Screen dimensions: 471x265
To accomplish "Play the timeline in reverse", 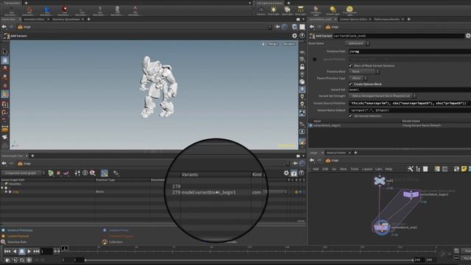I will tap(15, 251).
